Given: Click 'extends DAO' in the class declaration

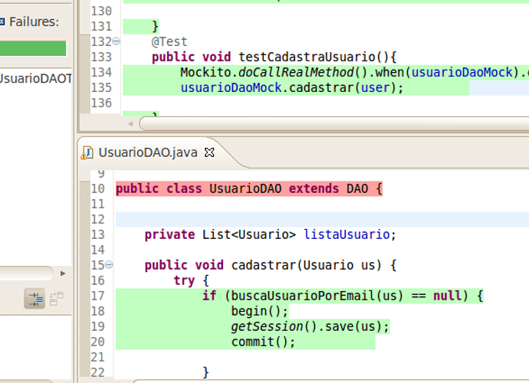Looking at the screenshot, I should 328,188.
